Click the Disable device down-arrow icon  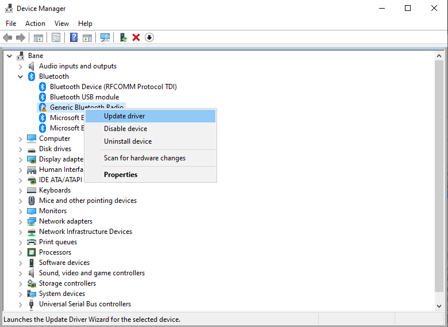[149, 37]
